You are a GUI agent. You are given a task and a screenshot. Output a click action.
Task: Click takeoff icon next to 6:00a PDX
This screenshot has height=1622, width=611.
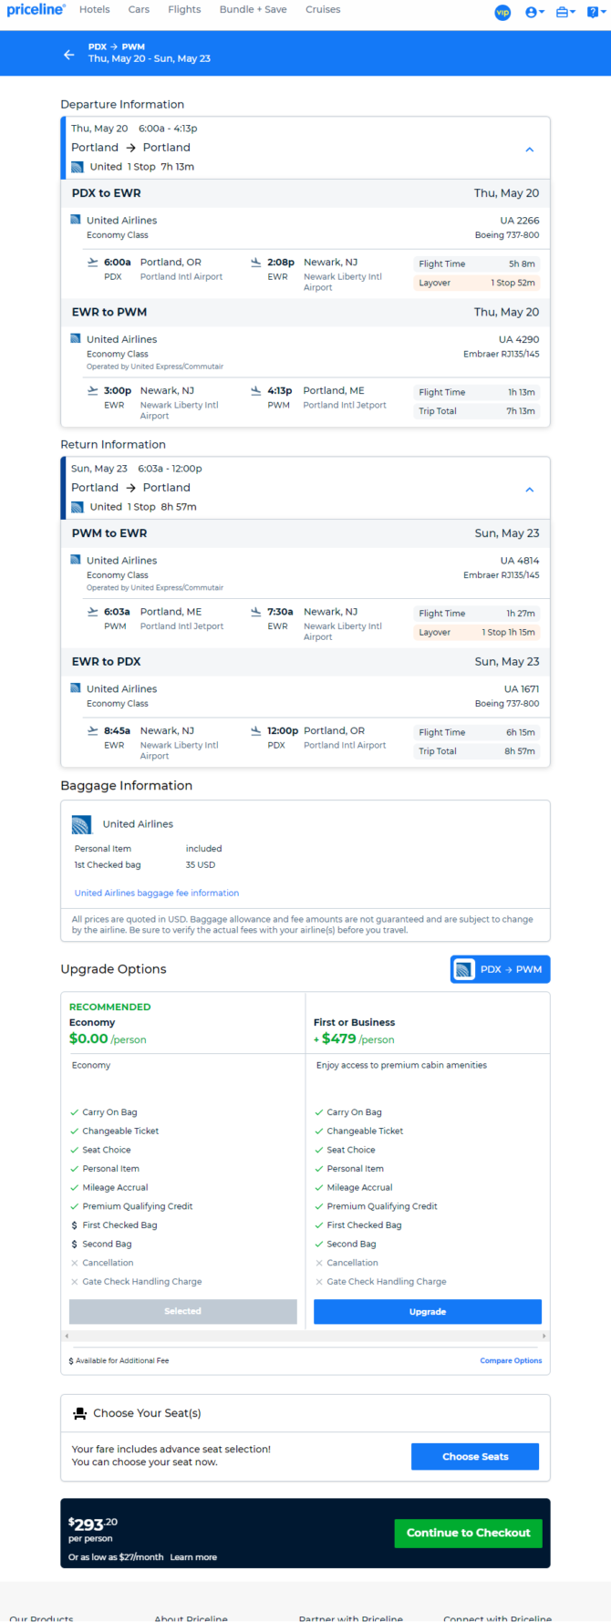92,263
